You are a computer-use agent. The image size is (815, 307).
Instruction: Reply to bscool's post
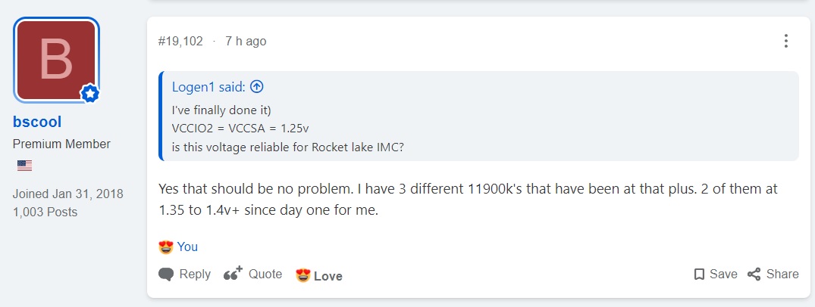[x=185, y=274]
